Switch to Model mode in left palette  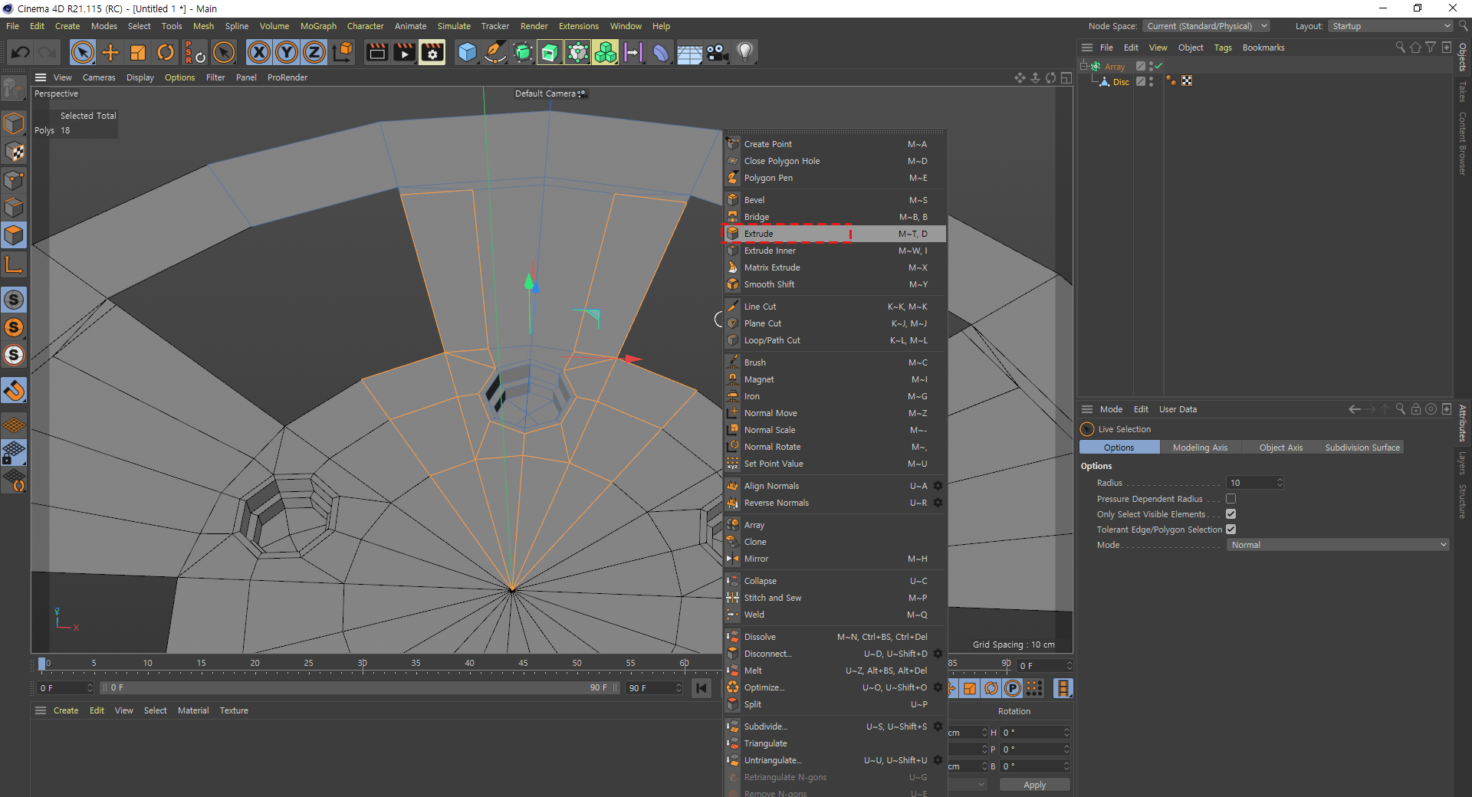(14, 123)
